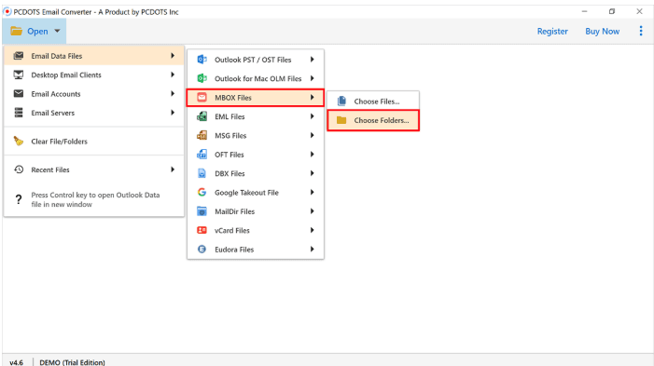Viewport: 654px width, 366px height.
Task: Click the Outlook for Mac OLM icon
Action: coord(202,78)
